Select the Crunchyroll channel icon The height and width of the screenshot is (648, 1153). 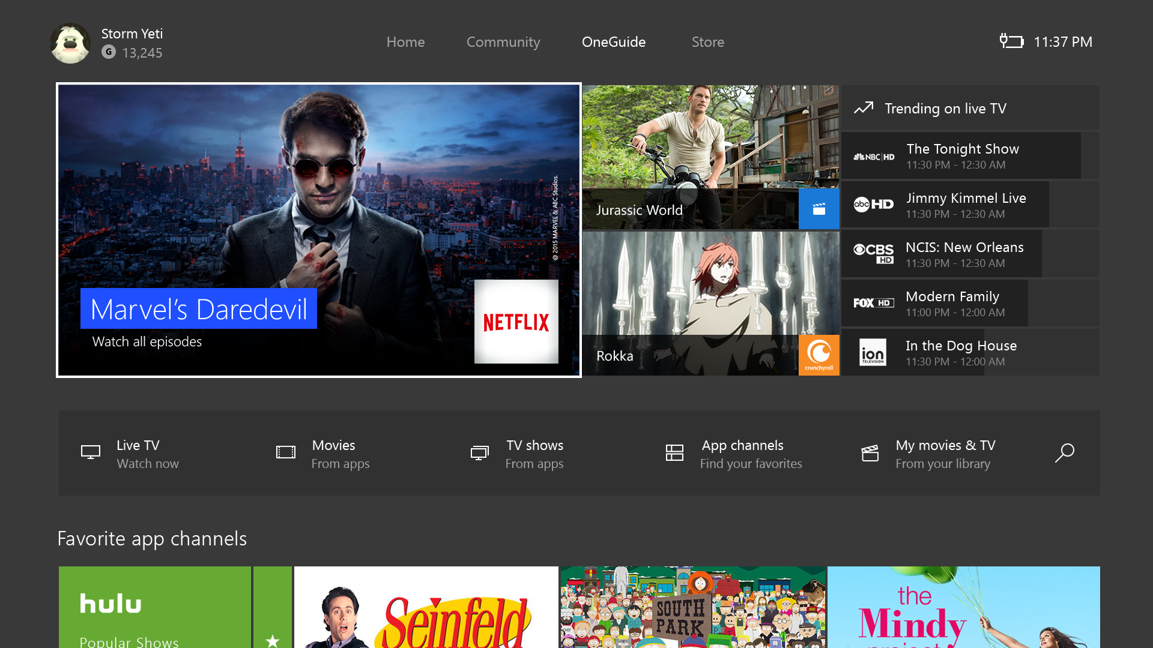pyautogui.click(x=819, y=355)
